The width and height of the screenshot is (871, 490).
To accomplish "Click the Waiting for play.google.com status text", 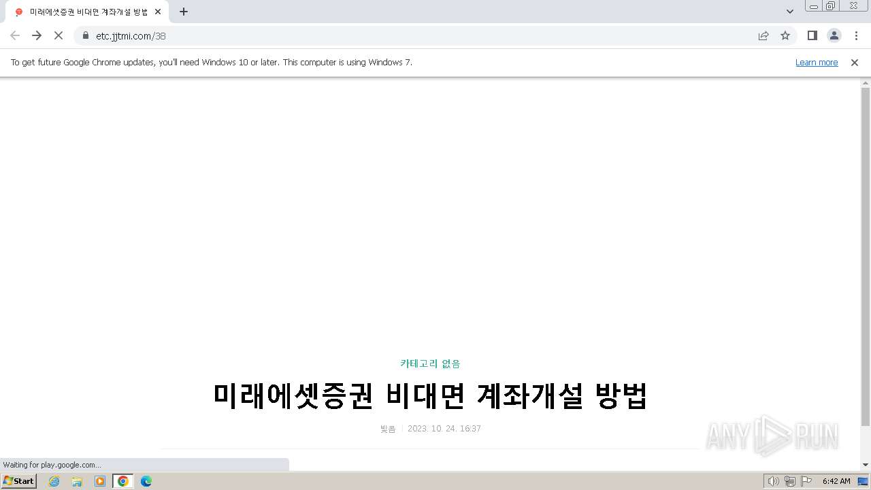I will tap(52, 465).
